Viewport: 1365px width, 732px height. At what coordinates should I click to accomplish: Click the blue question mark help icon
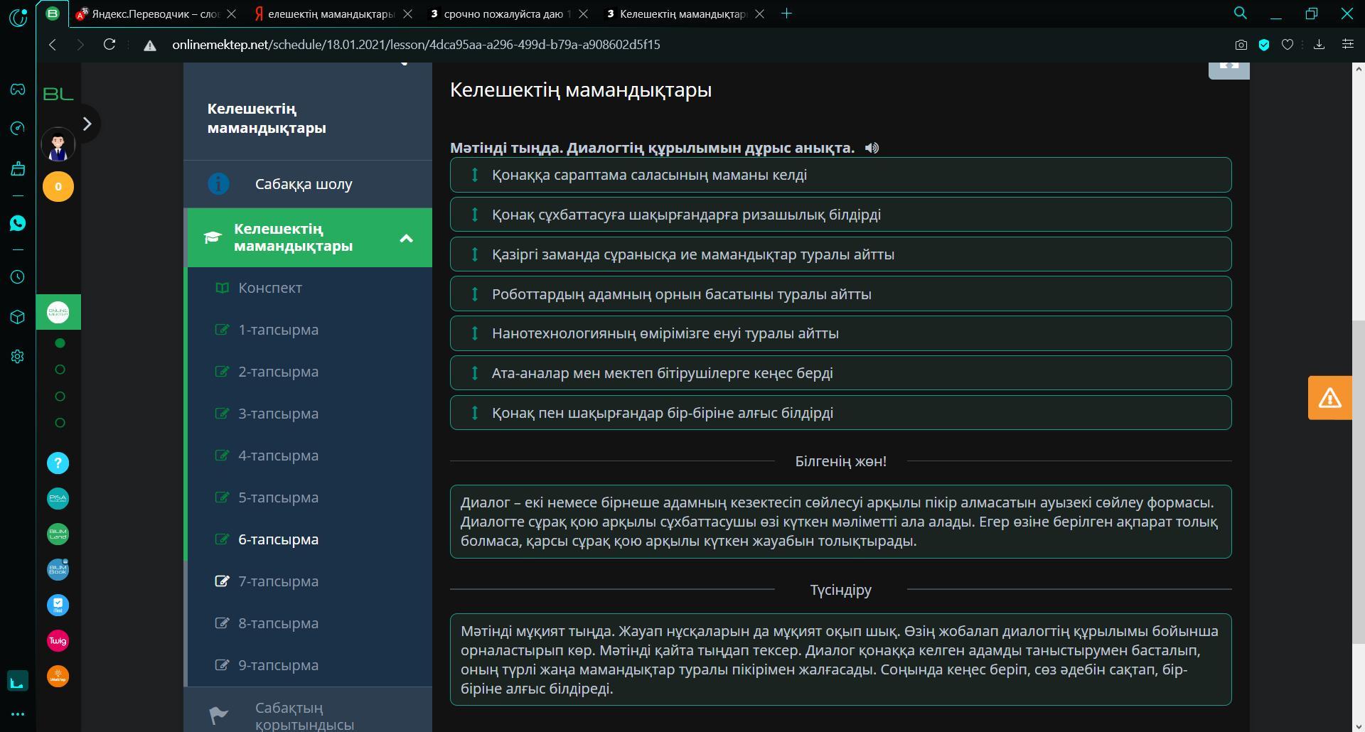(x=58, y=463)
